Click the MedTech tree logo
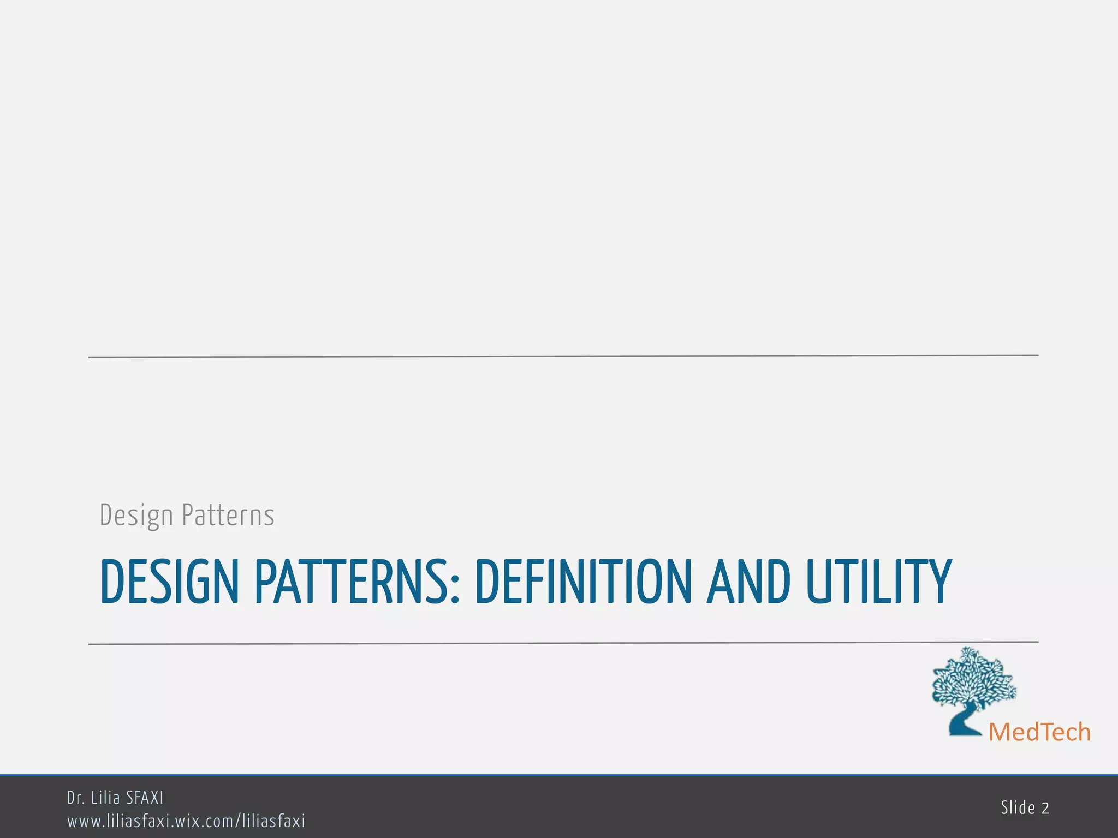 [x=973, y=682]
